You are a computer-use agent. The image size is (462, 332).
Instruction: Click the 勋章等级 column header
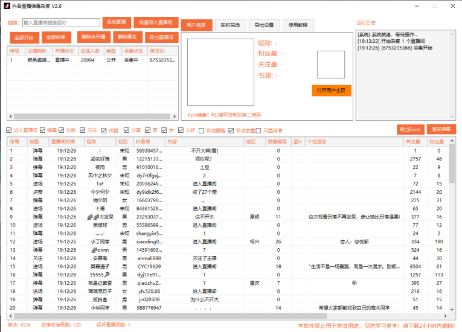[x=278, y=142]
